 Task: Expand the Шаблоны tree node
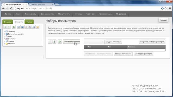(4, 32)
